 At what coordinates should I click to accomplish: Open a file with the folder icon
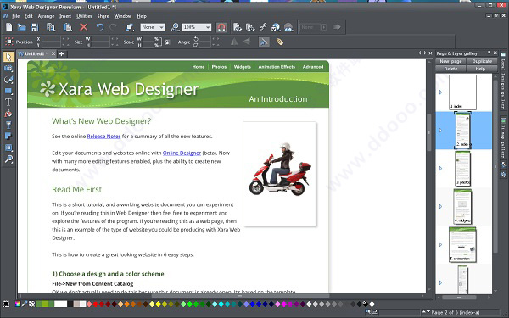22,27
